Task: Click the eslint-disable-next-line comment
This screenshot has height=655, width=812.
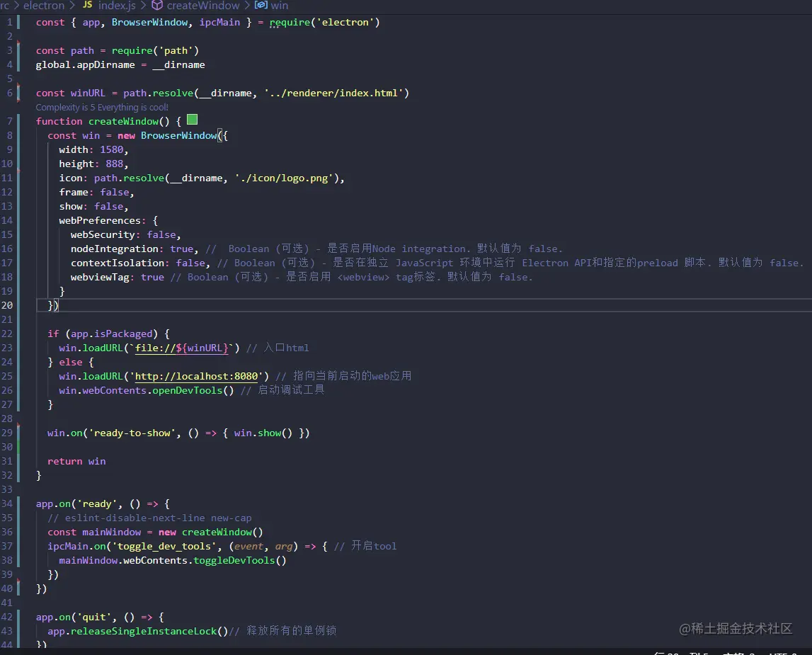Action: click(149, 518)
